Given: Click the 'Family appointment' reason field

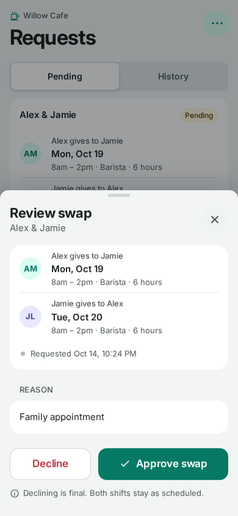Looking at the screenshot, I should [x=119, y=417].
